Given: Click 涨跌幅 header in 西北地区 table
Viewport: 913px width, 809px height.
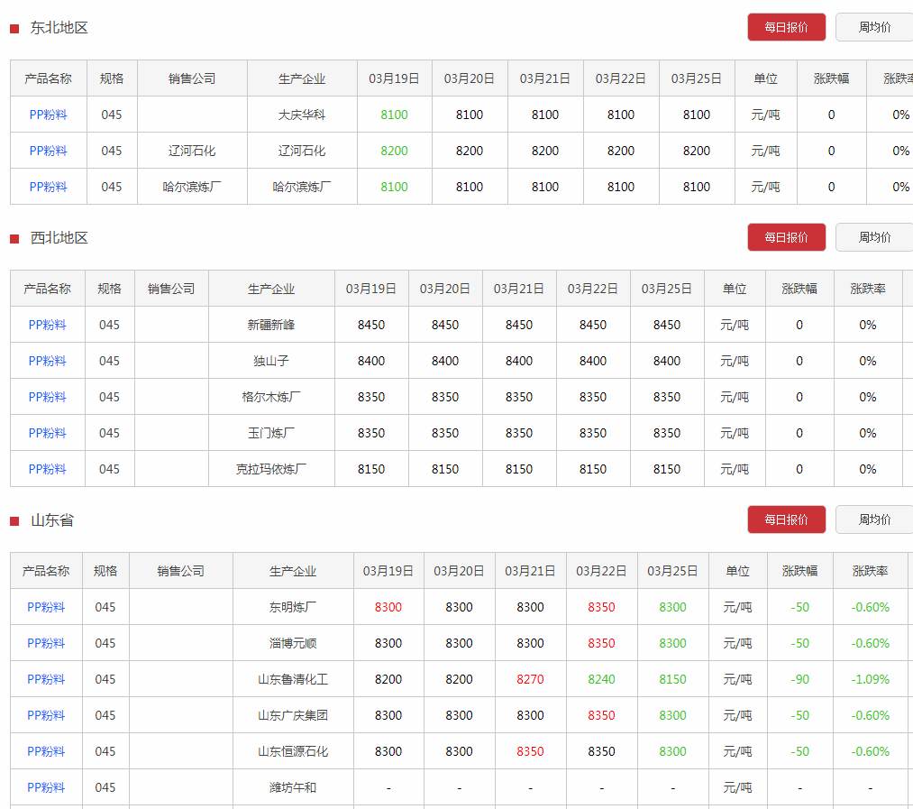Looking at the screenshot, I should (x=799, y=289).
